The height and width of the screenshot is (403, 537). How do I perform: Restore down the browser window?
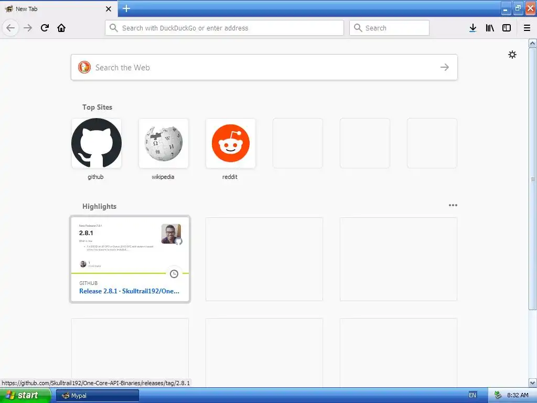click(518, 8)
